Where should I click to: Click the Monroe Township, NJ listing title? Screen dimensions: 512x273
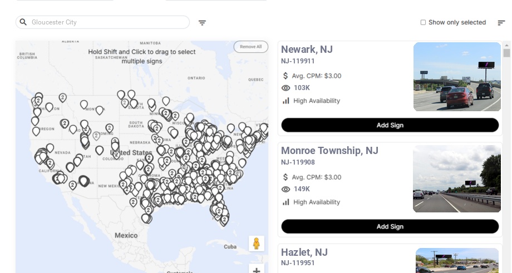click(329, 151)
